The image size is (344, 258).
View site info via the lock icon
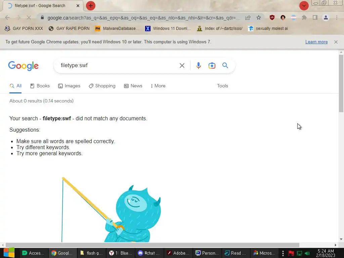(42, 17)
